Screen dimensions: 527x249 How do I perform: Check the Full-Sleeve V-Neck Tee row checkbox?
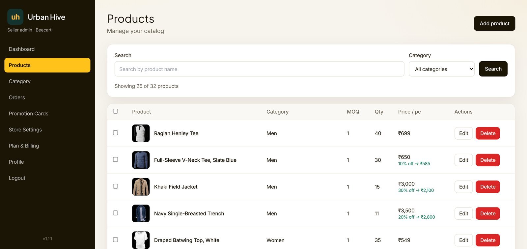[116, 159]
